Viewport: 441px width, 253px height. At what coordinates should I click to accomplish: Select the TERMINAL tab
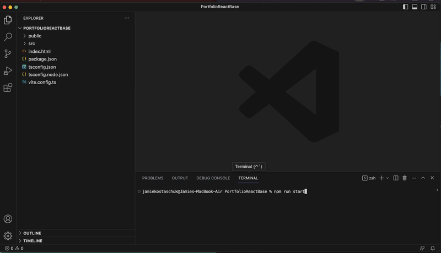pyautogui.click(x=248, y=178)
